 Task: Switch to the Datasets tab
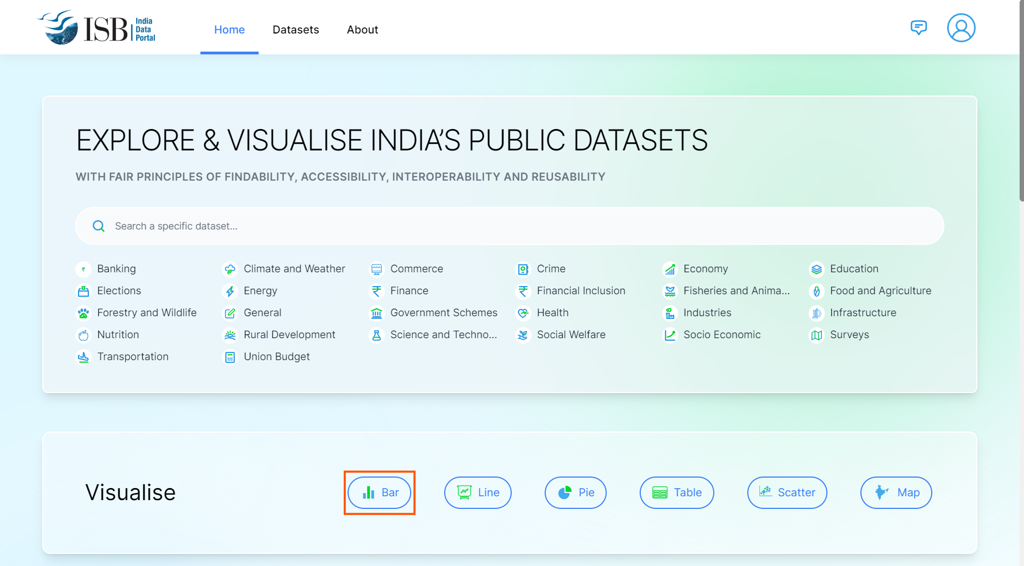pos(295,30)
